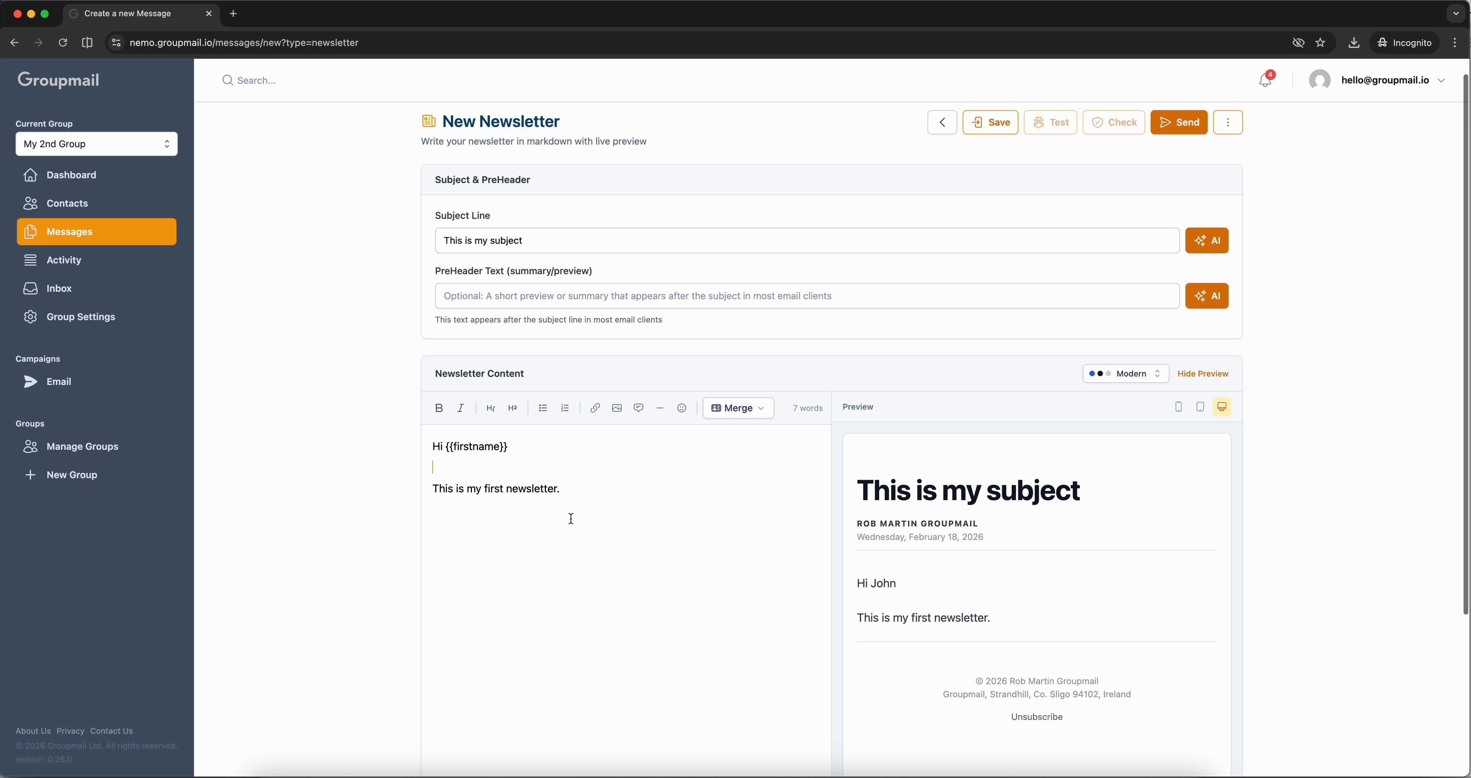Toggle bold formatting in editor toolbar
Screen dimensions: 1471x778
438,408
